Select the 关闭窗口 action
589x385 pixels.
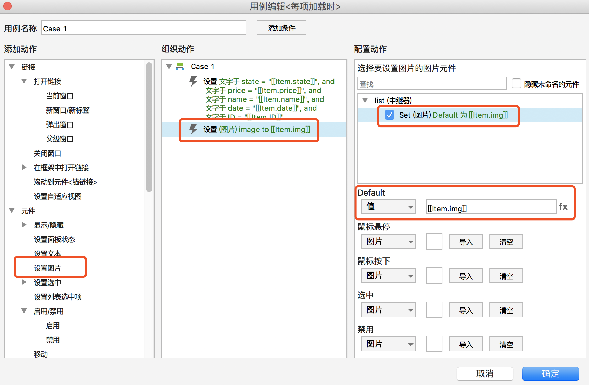tap(47, 153)
